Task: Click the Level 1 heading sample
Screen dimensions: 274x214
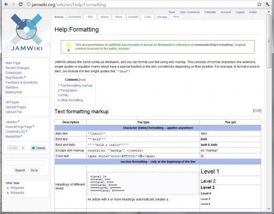Action: point(210,172)
